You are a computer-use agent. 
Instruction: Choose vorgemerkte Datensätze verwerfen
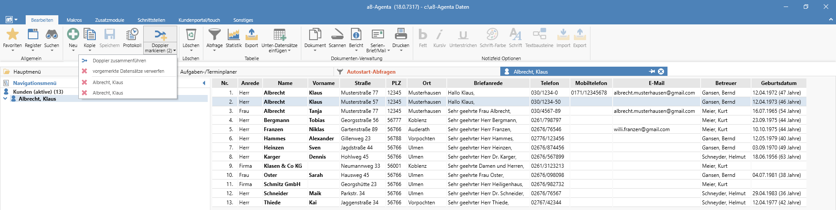coord(128,71)
